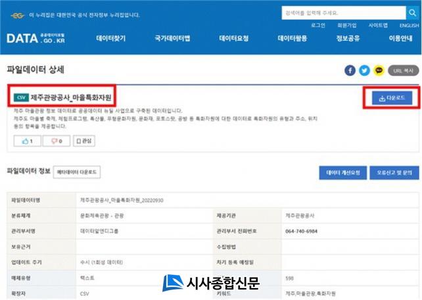422x300 pixels.
Task: Click the 로그인 link
Action: pos(318,25)
